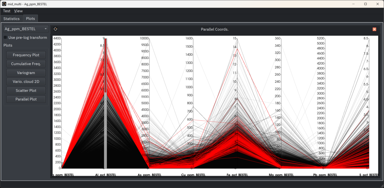Screen dimensions: 384x188
Task: Open the Test menu
Action: (x=7, y=11)
